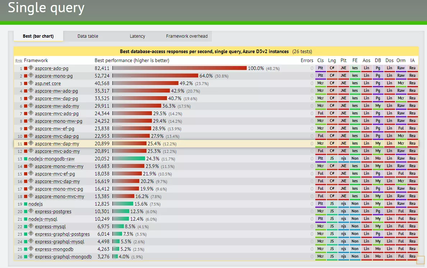This screenshot has width=427, height=268.
Task: Click the 3,276 value for express-graphql-mongodb
Action: point(103,257)
